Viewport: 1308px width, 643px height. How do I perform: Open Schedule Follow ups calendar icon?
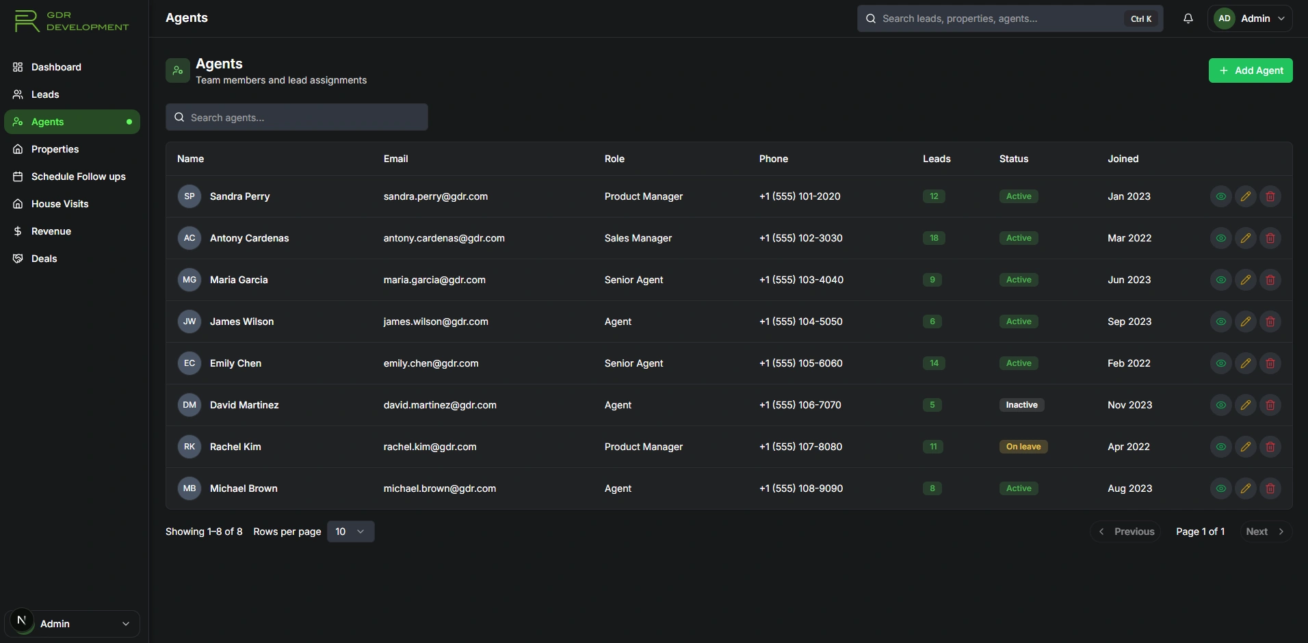[18, 176]
